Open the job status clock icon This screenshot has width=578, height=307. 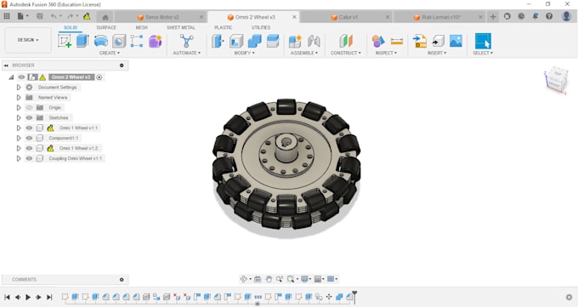click(x=521, y=16)
